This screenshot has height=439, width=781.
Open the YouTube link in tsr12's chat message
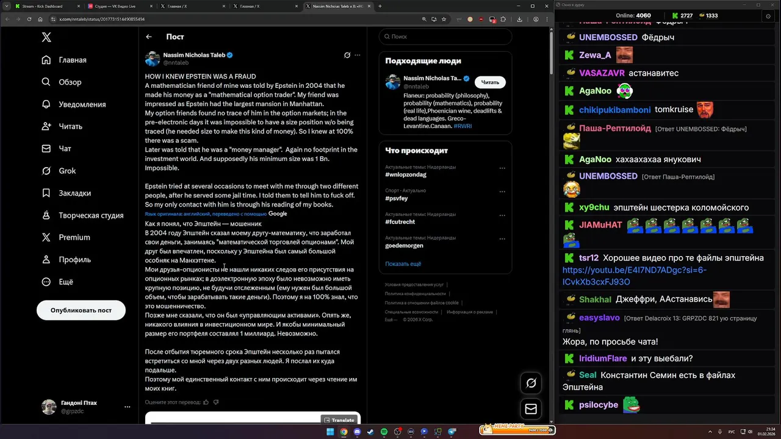point(635,276)
